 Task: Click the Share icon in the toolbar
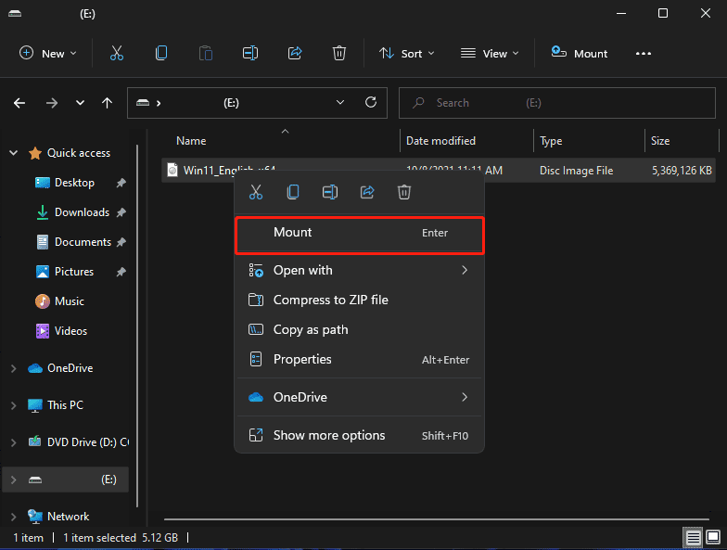click(295, 53)
